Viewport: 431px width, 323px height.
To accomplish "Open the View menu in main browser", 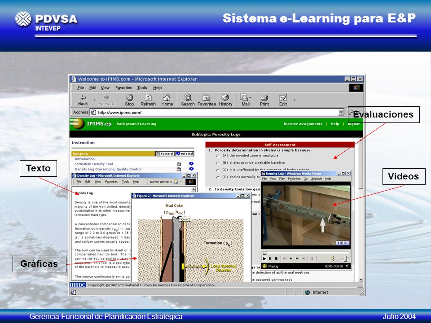I will [x=105, y=88].
